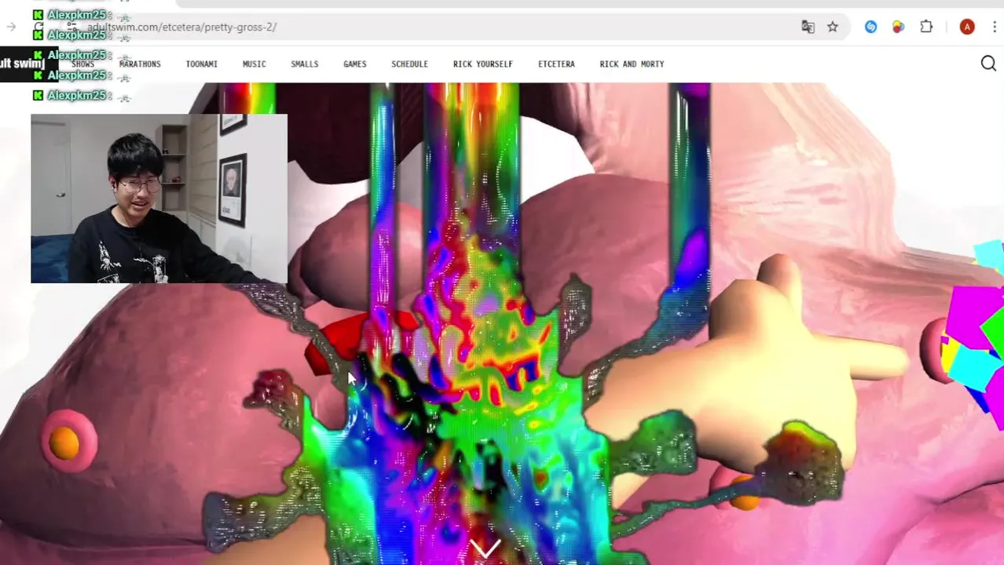Image resolution: width=1004 pixels, height=565 pixels.
Task: Click the white scroll-down chevron at page bottom
Action: click(486, 549)
